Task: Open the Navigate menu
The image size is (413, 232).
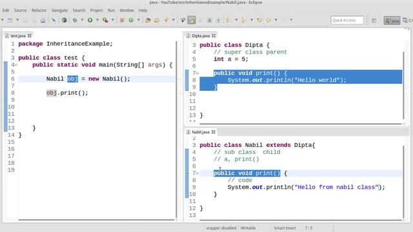Action: [x=59, y=10]
